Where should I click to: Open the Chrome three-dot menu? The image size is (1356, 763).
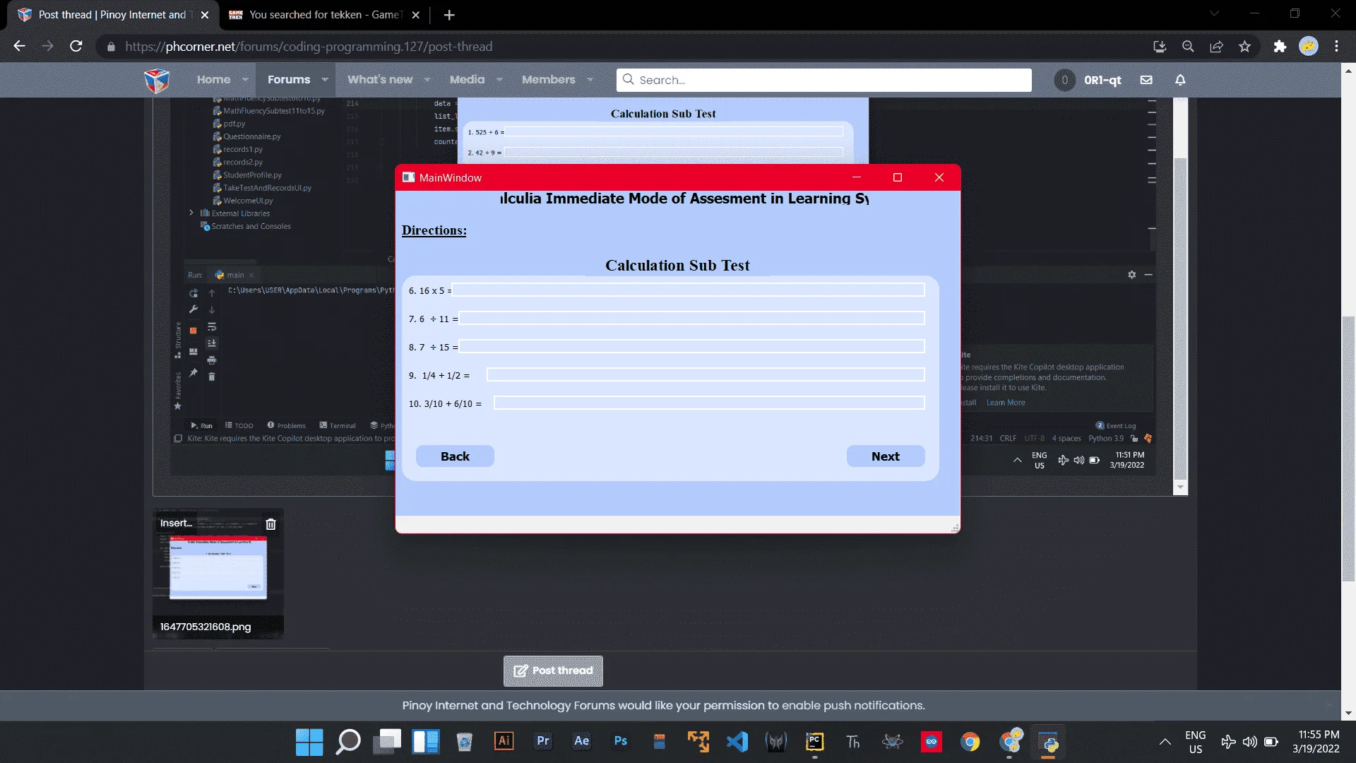pos(1337,47)
